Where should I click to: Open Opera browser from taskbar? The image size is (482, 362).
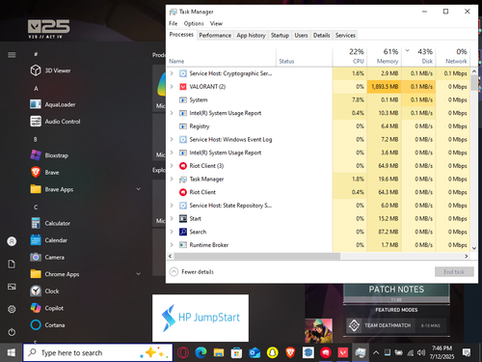point(183,353)
